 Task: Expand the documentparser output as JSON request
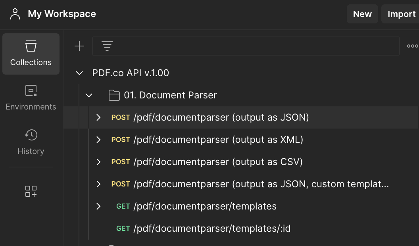[99, 117]
